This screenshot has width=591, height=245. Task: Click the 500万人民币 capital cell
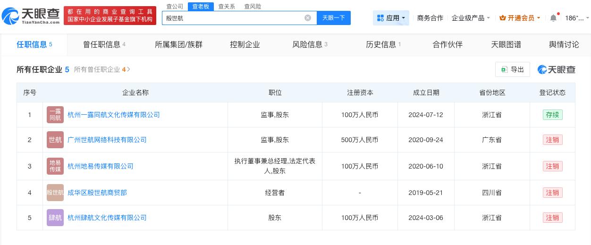point(360,140)
